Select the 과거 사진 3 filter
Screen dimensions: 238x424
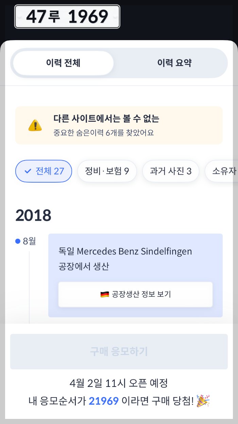(171, 171)
